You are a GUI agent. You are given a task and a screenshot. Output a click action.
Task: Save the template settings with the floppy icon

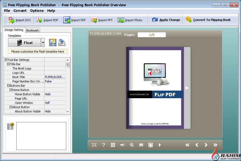tap(53, 42)
